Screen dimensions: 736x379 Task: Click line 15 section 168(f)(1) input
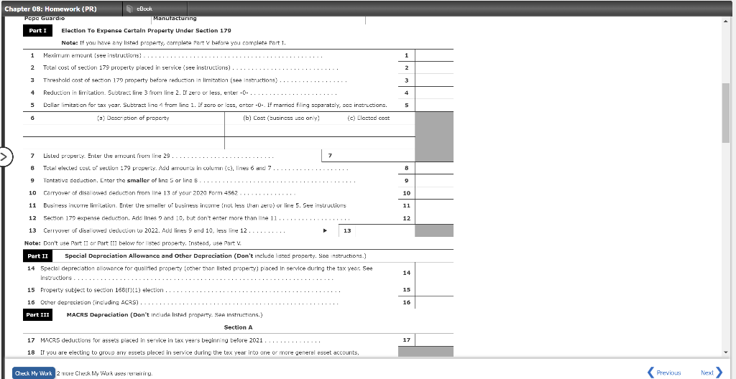coord(434,290)
